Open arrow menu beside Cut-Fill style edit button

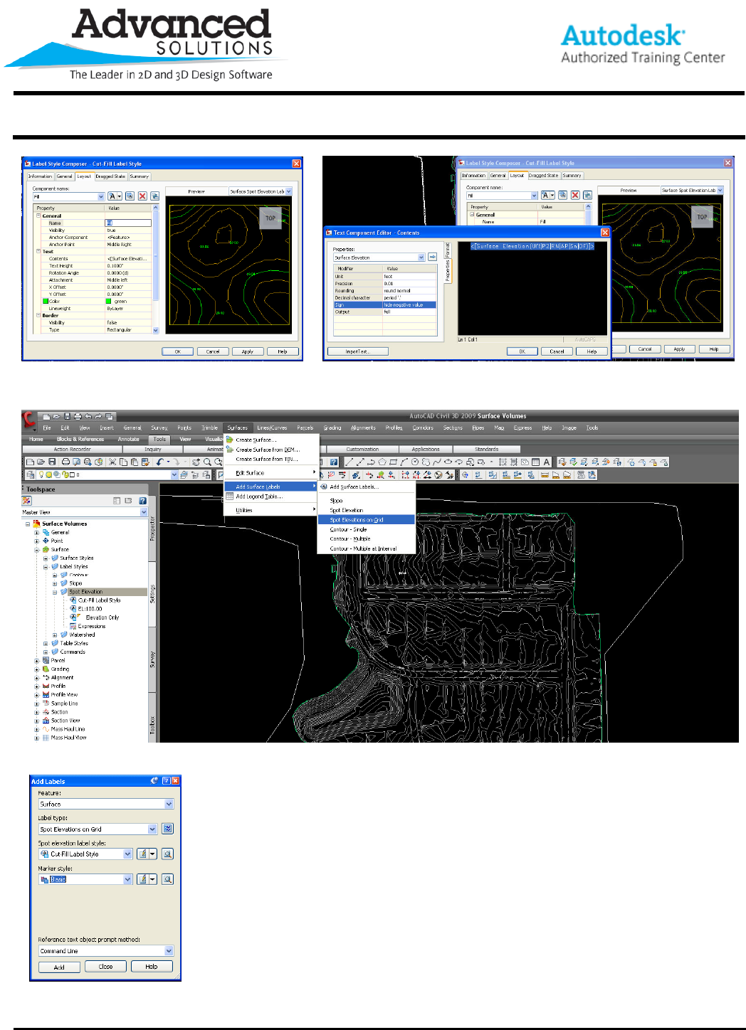coord(152,854)
